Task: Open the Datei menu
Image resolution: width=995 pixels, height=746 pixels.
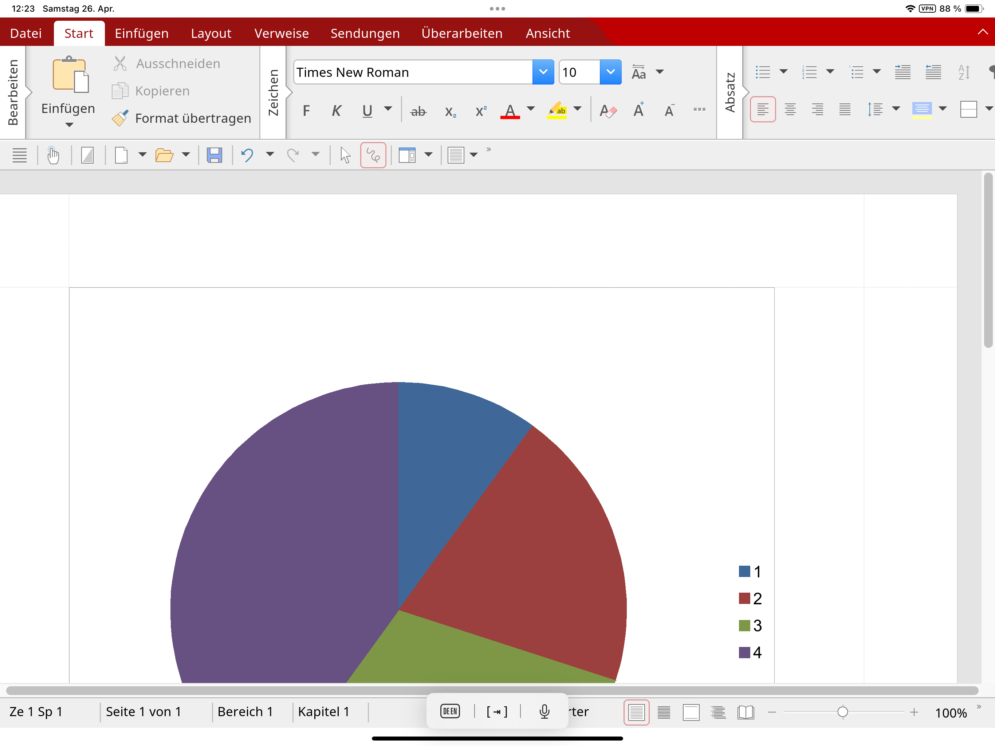Action: (x=25, y=33)
